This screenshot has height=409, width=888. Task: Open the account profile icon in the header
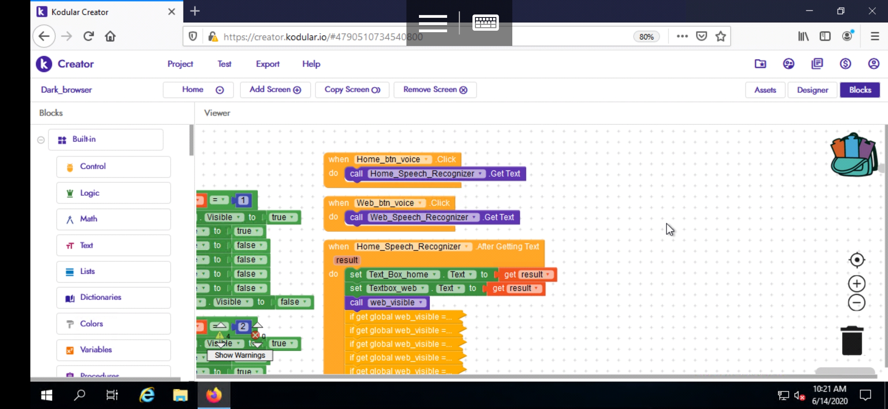pyautogui.click(x=874, y=64)
